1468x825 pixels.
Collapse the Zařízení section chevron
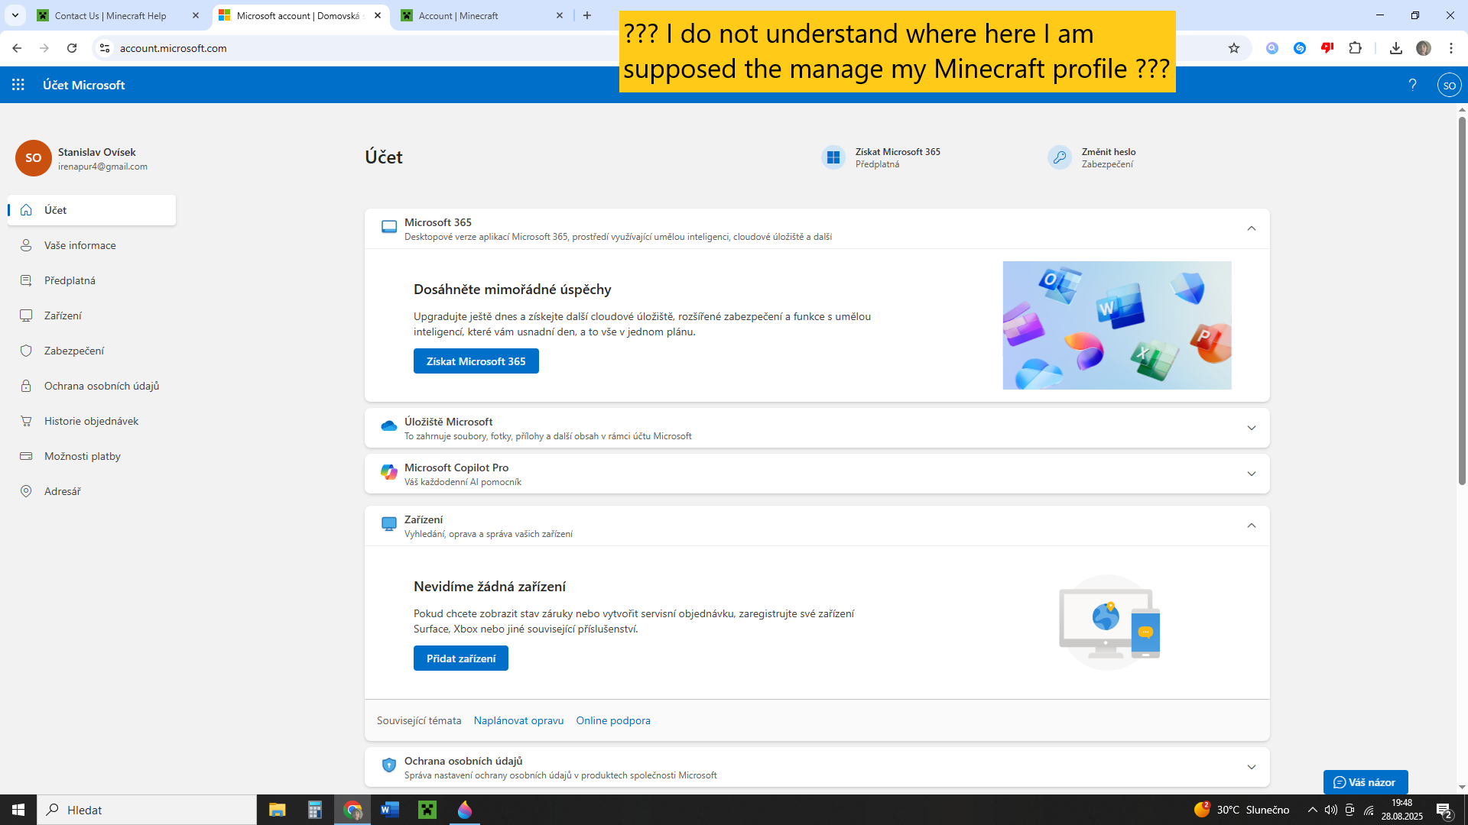coord(1252,526)
